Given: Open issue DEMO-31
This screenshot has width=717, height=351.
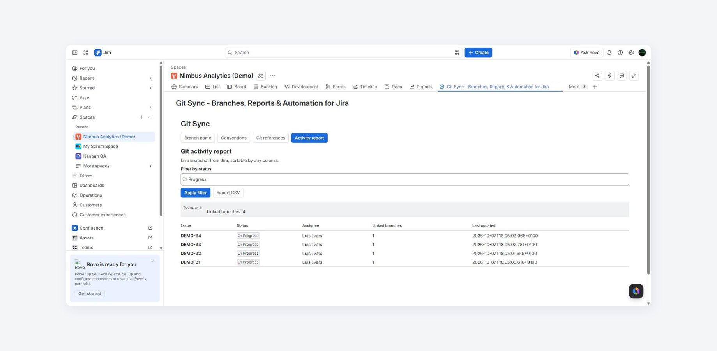Looking at the screenshot, I should coord(190,262).
